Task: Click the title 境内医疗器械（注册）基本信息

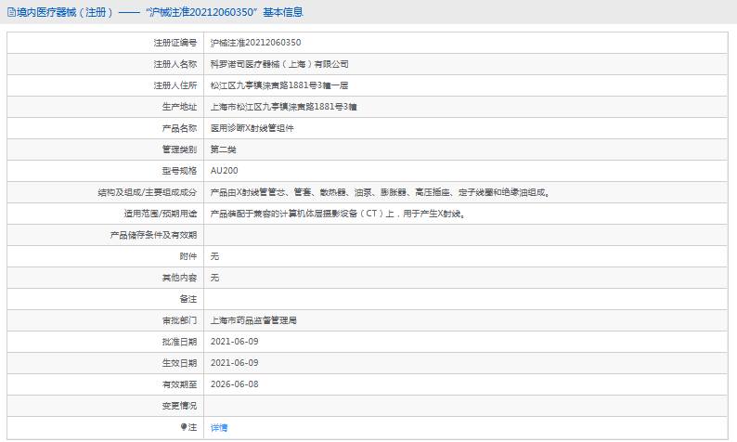Action: tap(160, 12)
